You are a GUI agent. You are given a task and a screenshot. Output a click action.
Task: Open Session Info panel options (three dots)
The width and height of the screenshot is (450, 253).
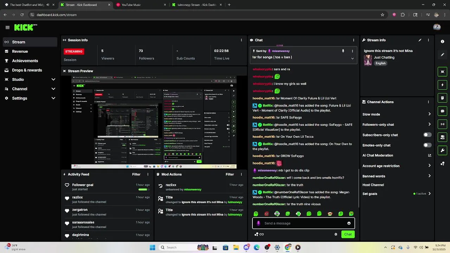pos(241,40)
